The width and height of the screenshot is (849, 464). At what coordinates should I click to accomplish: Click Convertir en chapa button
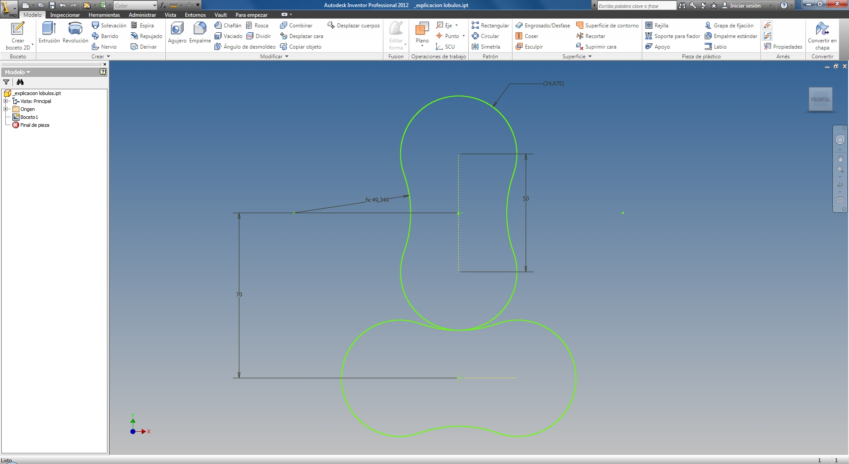[822, 35]
